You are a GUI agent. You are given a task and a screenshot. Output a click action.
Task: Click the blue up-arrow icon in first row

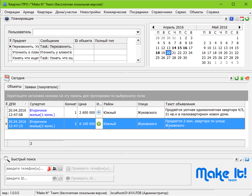coord(99,112)
